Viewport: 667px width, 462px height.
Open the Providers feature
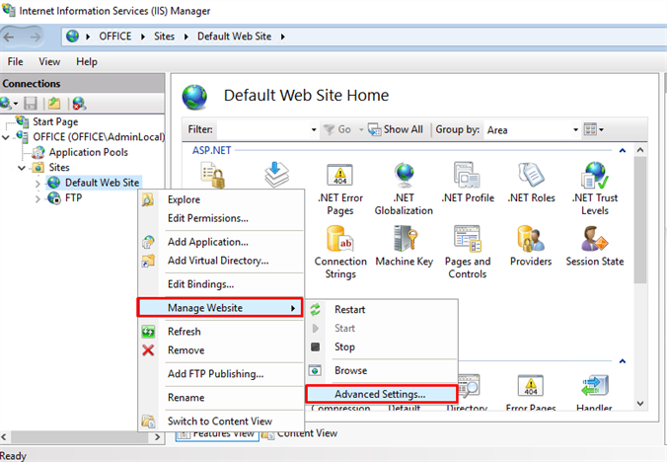pos(531,247)
